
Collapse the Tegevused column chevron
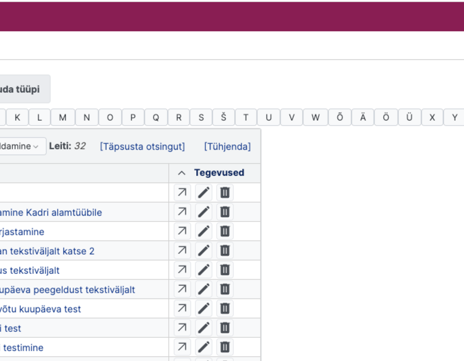[x=181, y=173]
